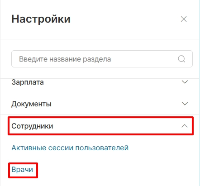
Task: View the active user sessions page
Action: pos(70,148)
